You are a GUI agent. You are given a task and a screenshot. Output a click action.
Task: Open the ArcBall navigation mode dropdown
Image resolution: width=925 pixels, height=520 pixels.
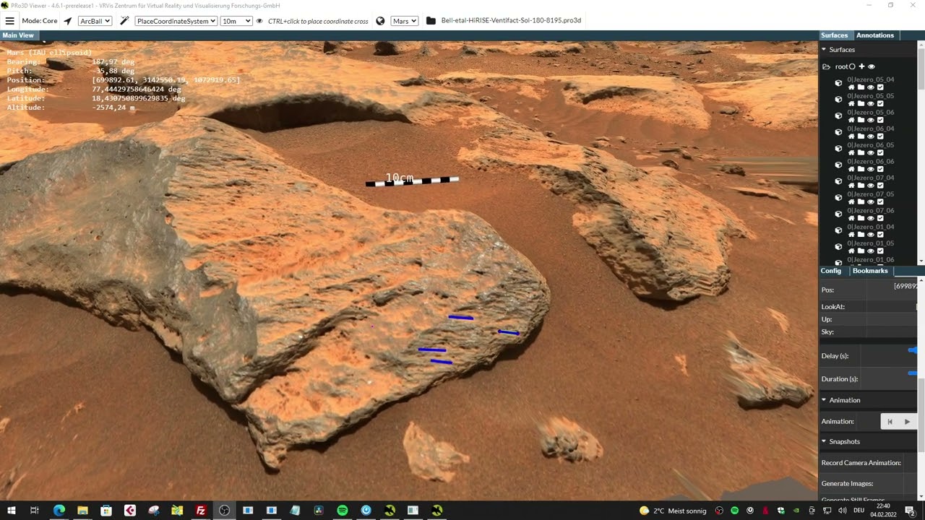[95, 21]
